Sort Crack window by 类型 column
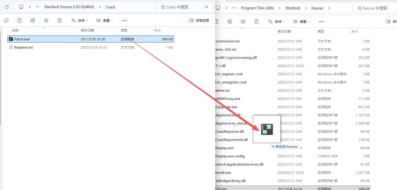 [124, 30]
